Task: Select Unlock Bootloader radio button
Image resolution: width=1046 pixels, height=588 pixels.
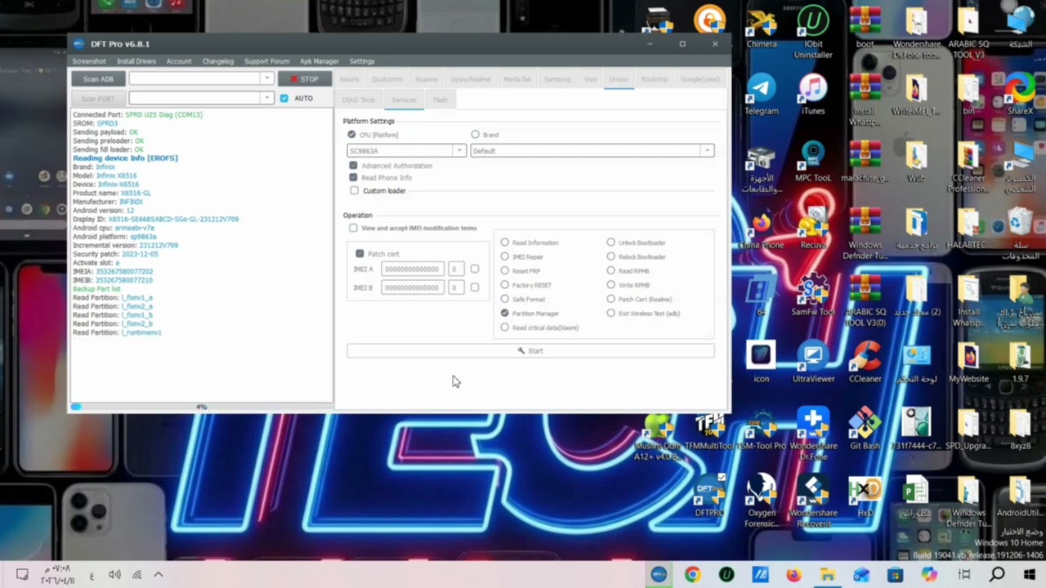Action: (x=610, y=243)
